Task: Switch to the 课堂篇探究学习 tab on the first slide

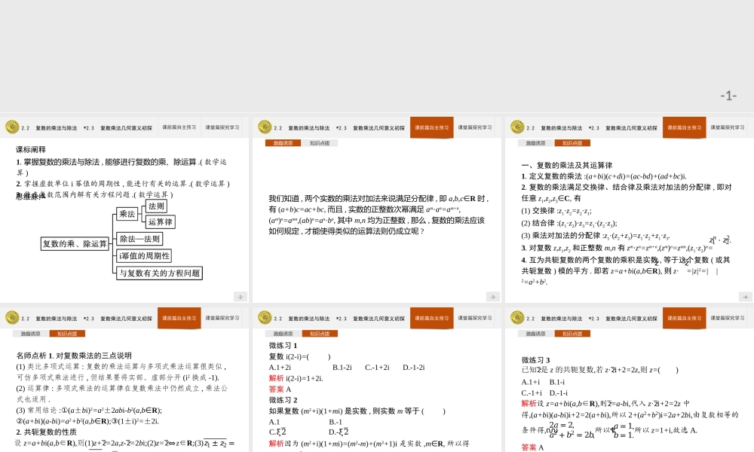Action: 222,128
